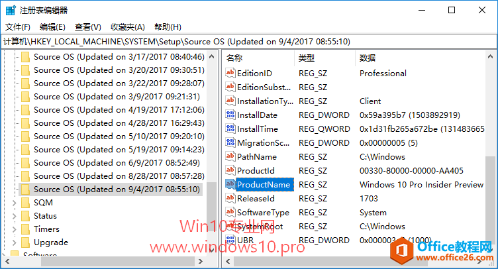Select the ProductName value entry
498x269 pixels.
coord(264,184)
